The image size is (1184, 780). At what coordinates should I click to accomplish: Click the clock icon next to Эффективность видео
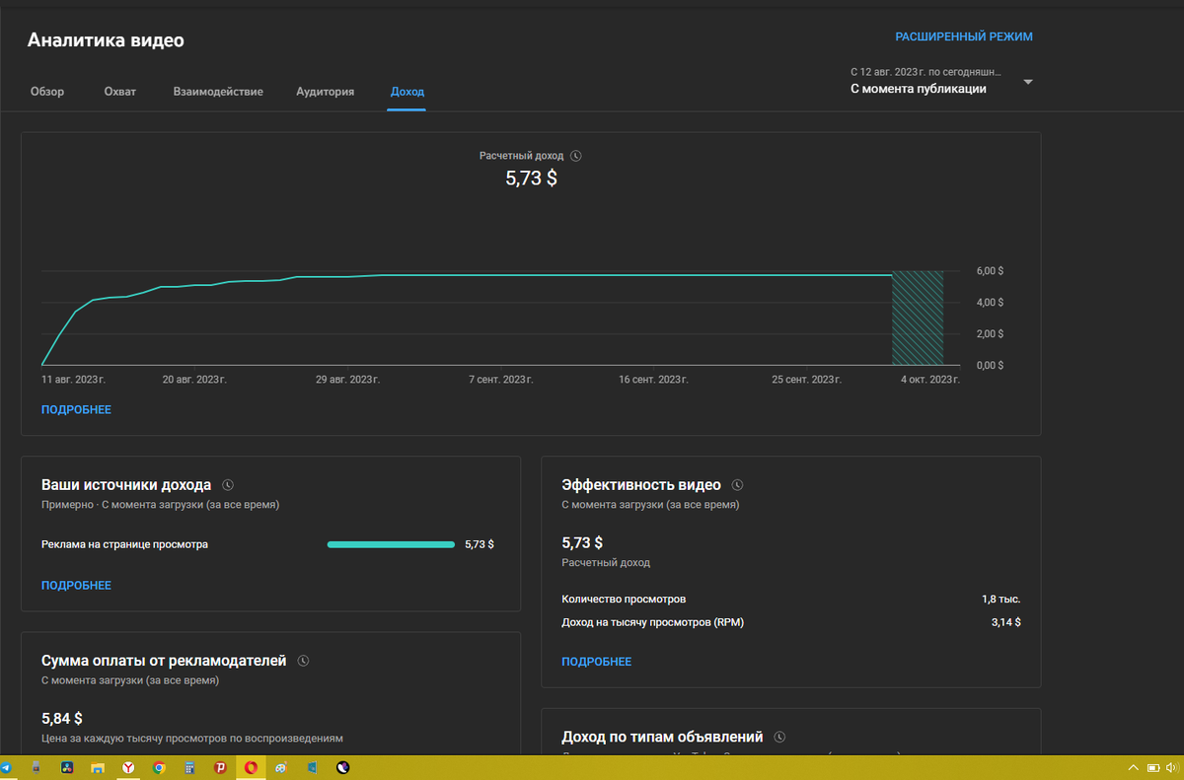(737, 485)
